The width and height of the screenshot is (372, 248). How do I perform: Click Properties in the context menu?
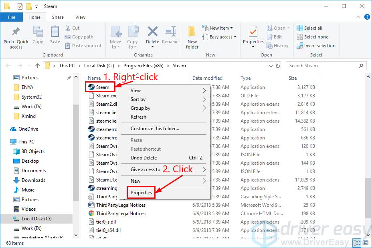[x=141, y=193]
